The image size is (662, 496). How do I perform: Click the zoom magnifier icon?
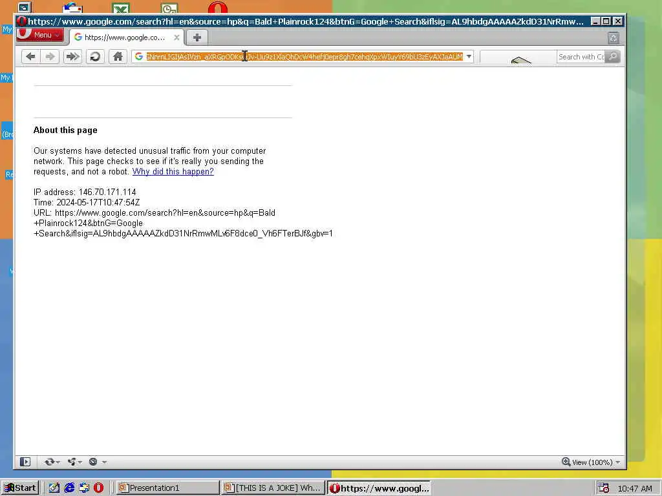pos(566,462)
